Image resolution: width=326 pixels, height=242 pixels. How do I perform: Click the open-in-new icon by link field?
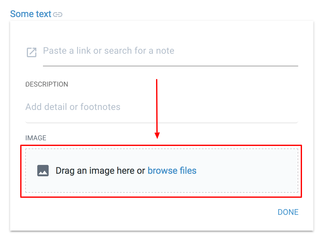(31, 52)
